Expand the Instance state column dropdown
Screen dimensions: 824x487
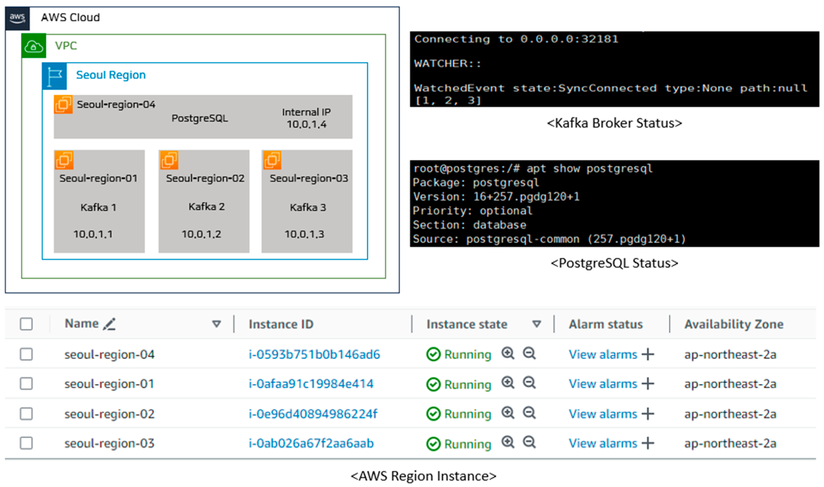point(536,324)
